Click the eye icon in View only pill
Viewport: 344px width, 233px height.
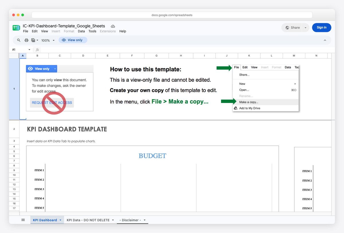point(64,40)
